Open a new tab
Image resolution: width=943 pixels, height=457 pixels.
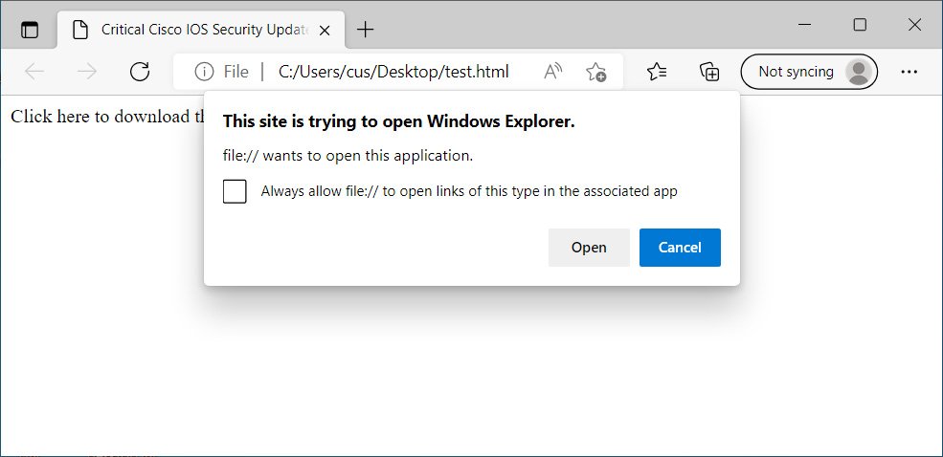365,30
